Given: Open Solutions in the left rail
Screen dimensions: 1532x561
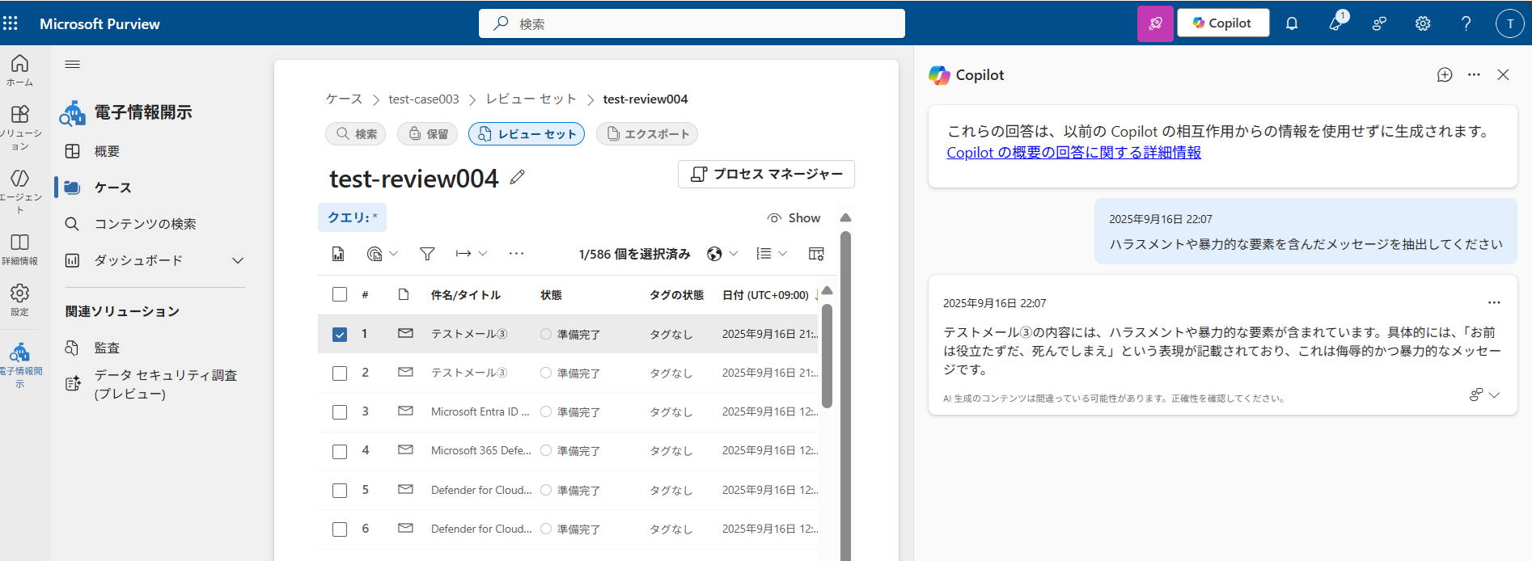Looking at the screenshot, I should pyautogui.click(x=20, y=128).
